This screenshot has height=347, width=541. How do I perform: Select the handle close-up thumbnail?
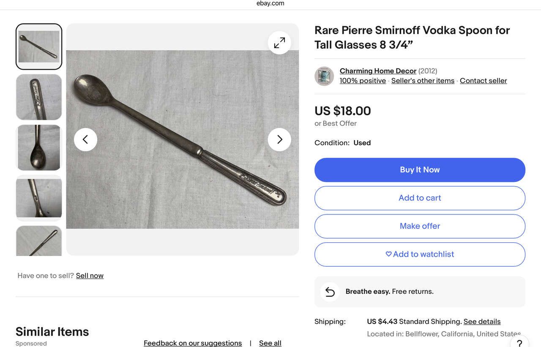coord(39,97)
